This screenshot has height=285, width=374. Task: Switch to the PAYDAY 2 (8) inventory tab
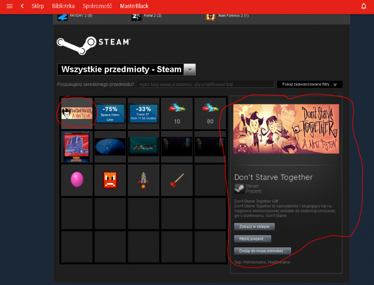pos(90,18)
